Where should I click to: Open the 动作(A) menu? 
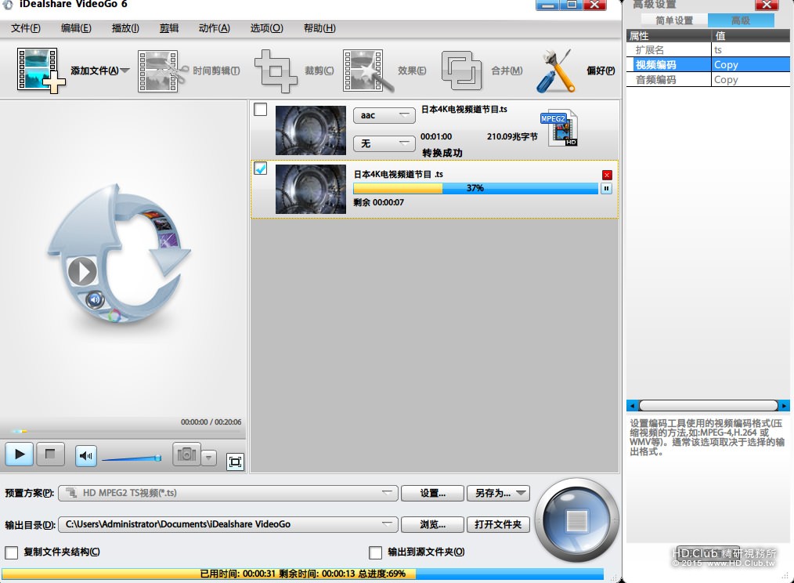point(215,28)
